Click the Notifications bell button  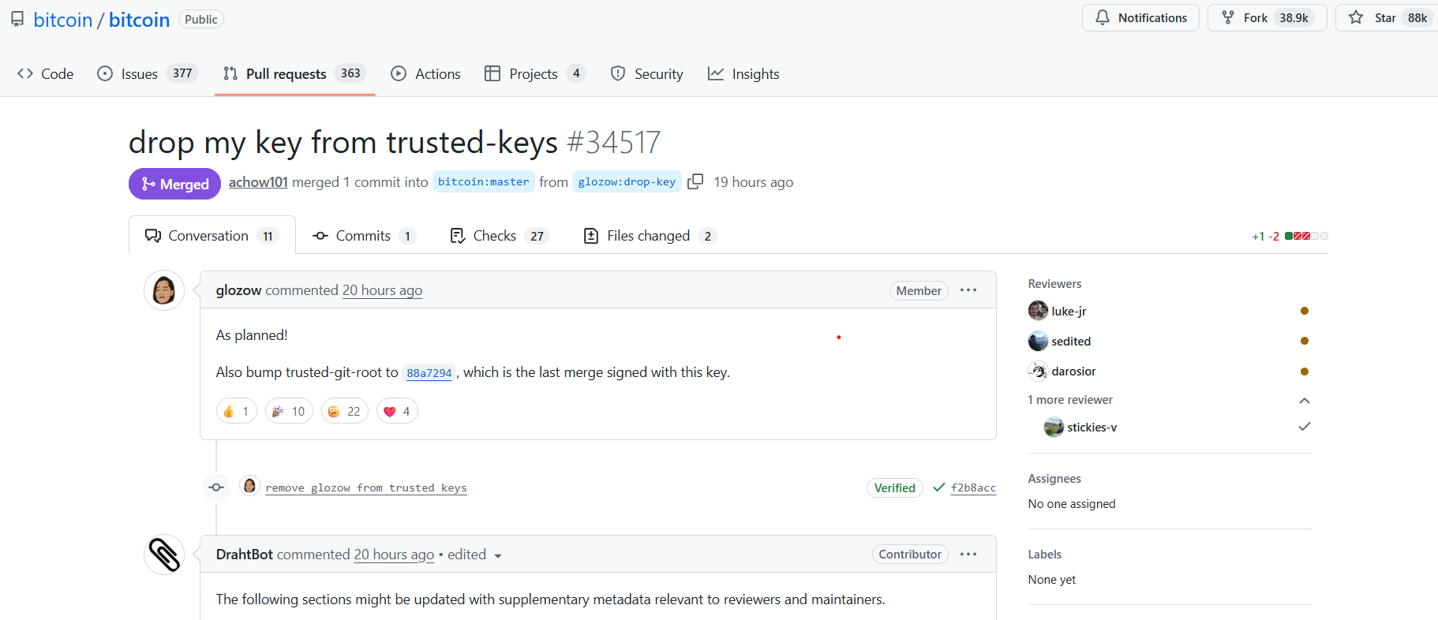click(1140, 18)
